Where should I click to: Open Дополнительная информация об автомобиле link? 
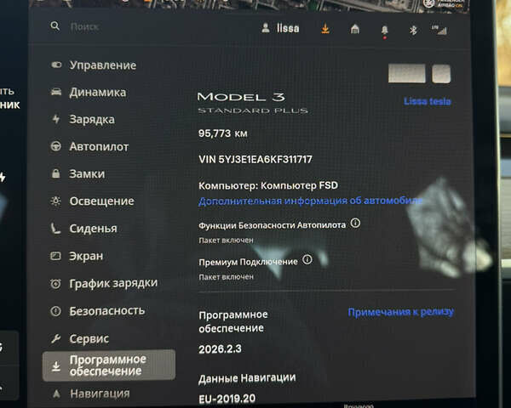(310, 201)
